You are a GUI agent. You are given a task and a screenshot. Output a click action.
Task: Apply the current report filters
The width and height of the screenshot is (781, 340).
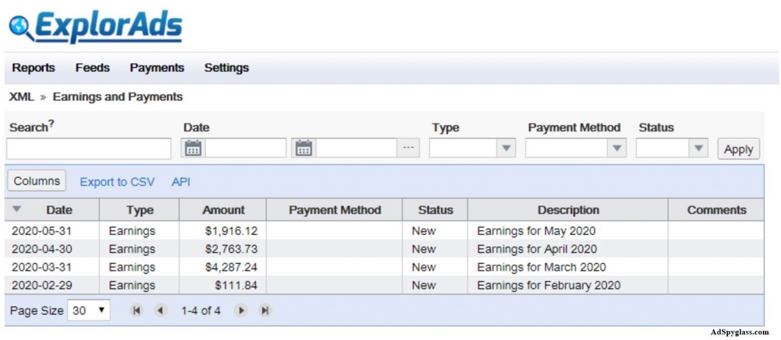point(738,148)
